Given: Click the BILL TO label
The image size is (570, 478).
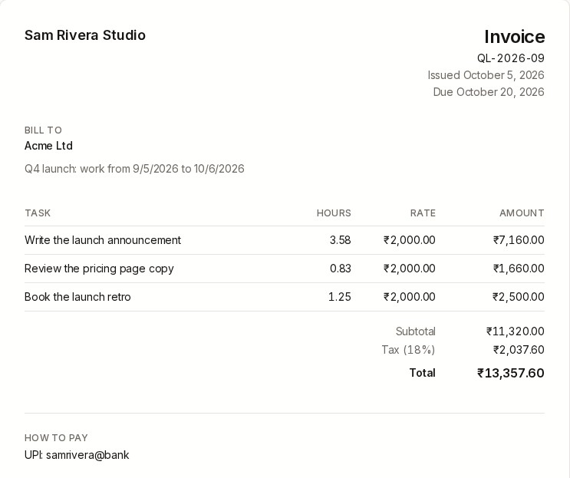Looking at the screenshot, I should click(43, 130).
